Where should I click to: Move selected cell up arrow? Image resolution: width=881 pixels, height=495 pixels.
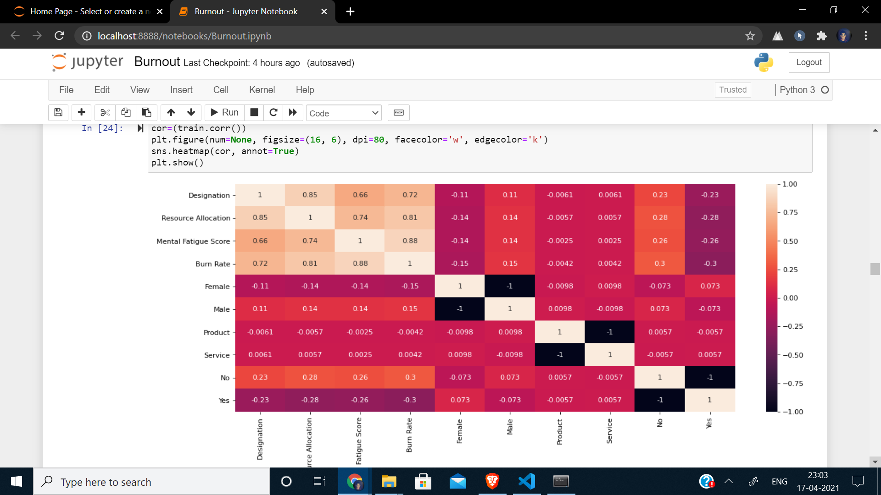171,113
